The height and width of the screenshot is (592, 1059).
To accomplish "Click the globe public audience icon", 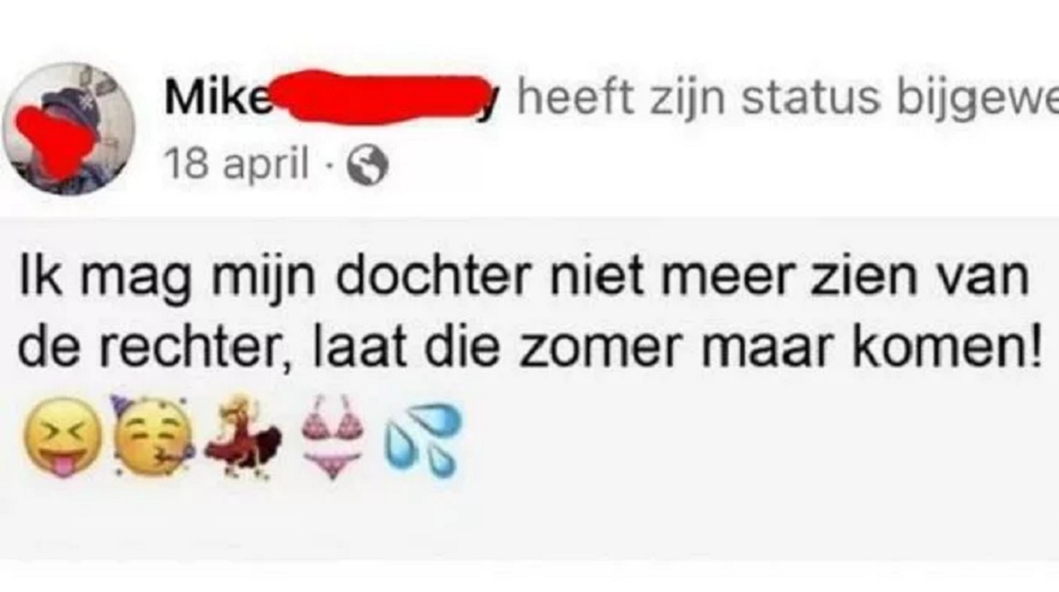I will [x=367, y=166].
